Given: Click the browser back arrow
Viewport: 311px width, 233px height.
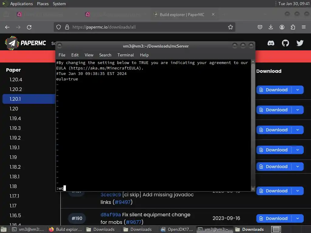Looking at the screenshot, I should coord(7,27).
